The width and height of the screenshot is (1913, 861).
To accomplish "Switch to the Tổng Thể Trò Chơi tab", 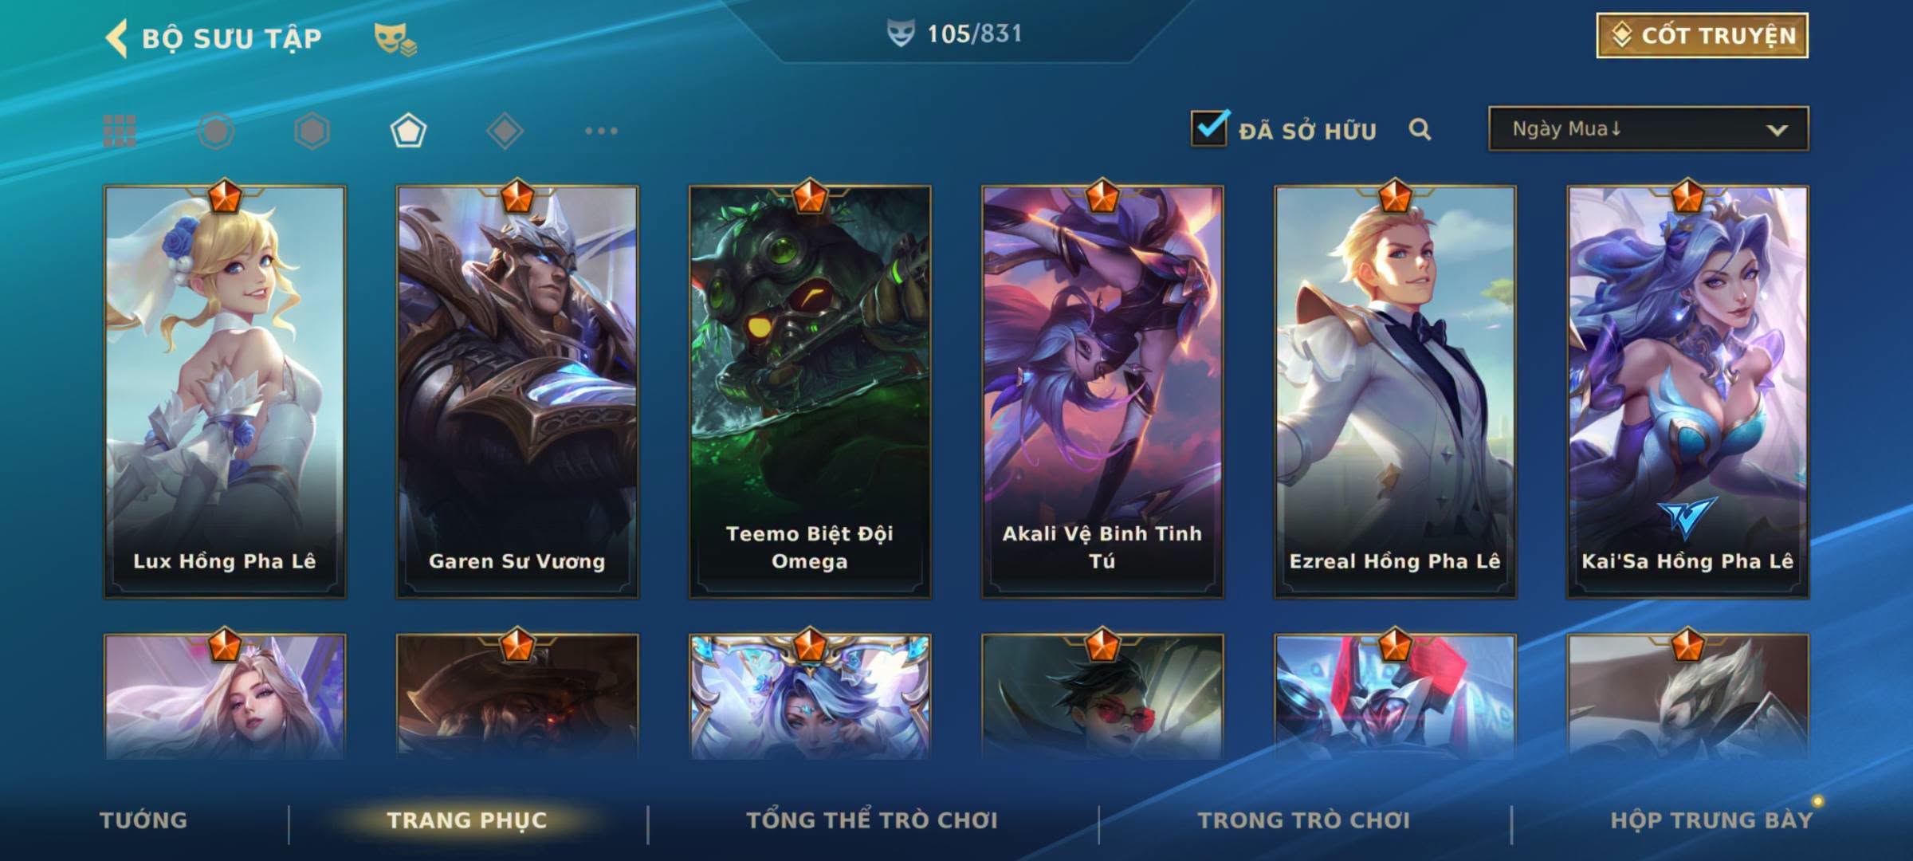I will 872,820.
